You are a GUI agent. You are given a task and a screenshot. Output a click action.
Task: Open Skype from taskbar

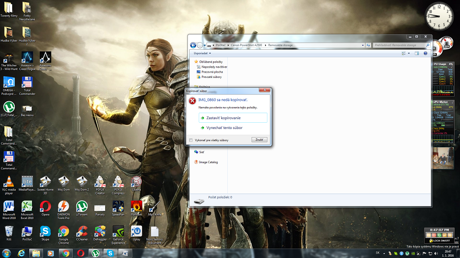point(111,253)
